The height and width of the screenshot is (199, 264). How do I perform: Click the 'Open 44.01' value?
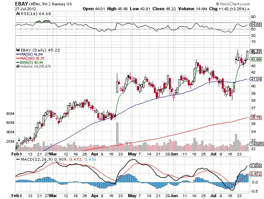coord(94,9)
